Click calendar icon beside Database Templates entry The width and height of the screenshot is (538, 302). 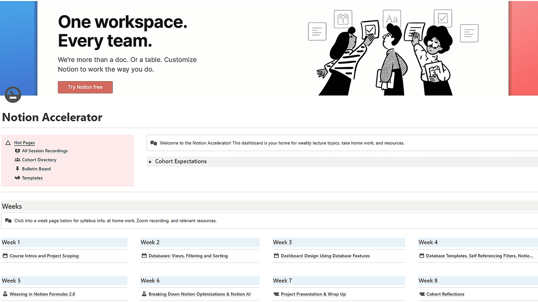tap(422, 256)
